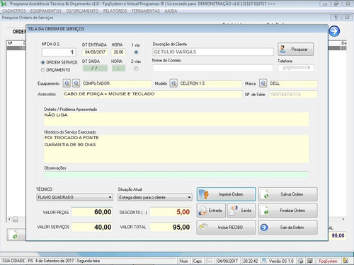Click the Modelo search icon
Viewport: 354px width, 265px height.
tap(173, 83)
